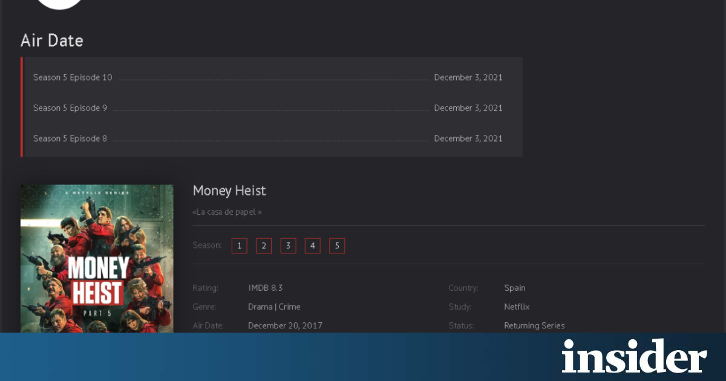This screenshot has width=726, height=381.
Task: Click the Rating: label
Action: tap(206, 288)
